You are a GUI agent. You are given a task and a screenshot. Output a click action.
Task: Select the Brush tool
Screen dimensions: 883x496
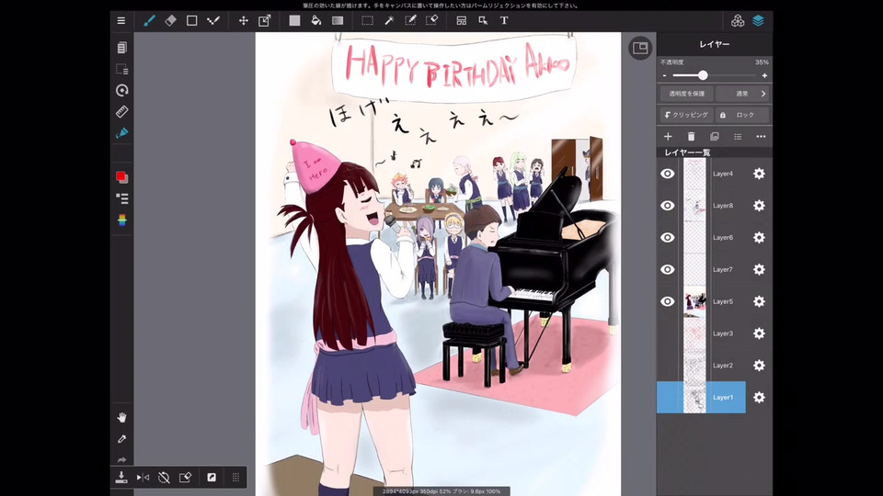149,21
